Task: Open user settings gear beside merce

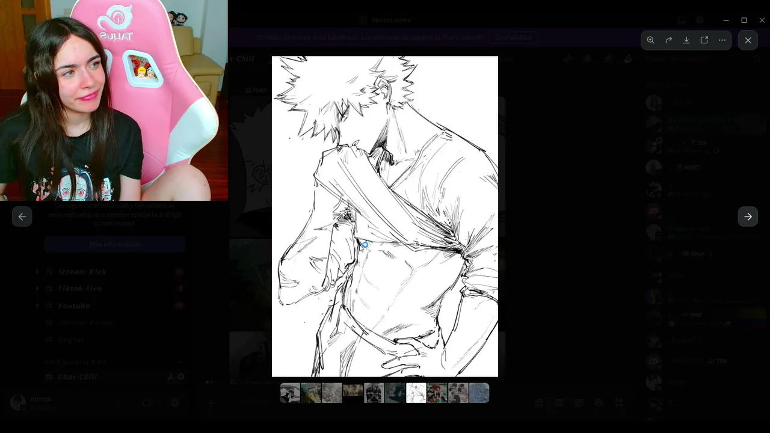Action: (x=175, y=402)
